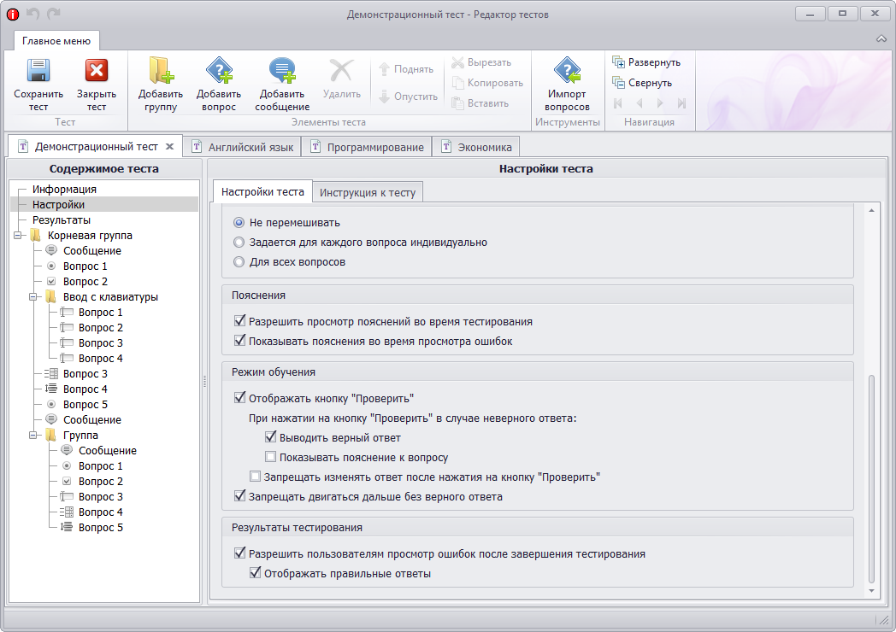Viewport: 896px width, 632px height.
Task: Click the scrollbar up arrow in settings
Action: coord(871,211)
